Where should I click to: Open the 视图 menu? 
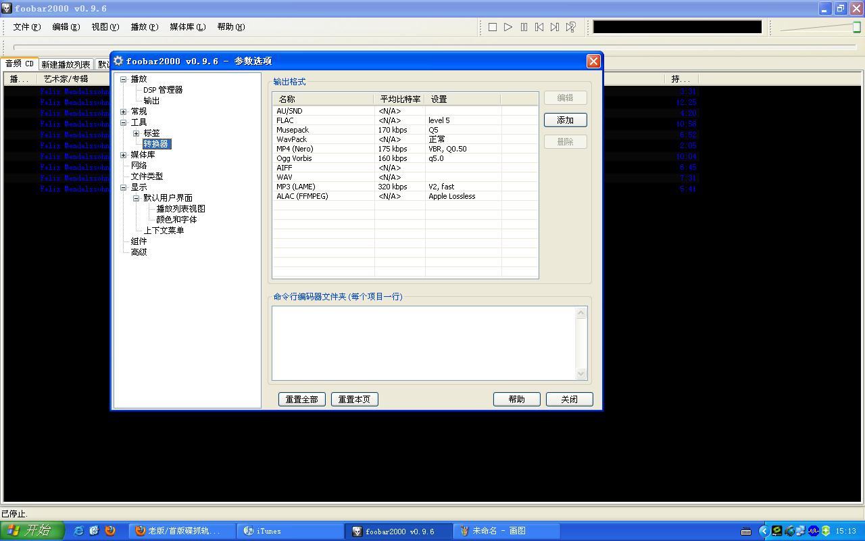[105, 27]
